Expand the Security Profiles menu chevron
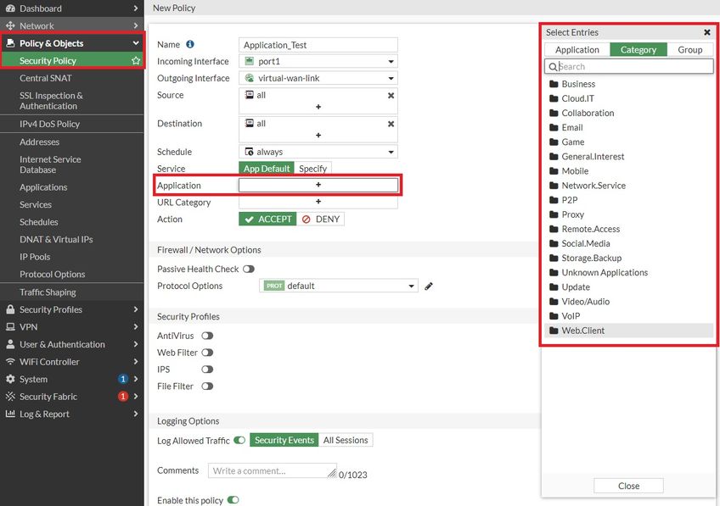This screenshot has width=720, height=506. [x=136, y=309]
